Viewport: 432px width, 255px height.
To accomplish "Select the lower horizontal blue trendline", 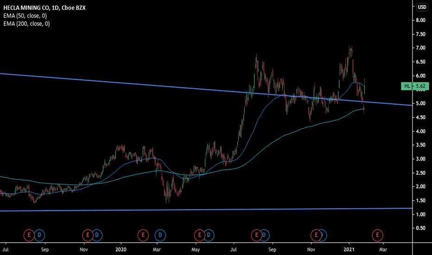I will point(206,210).
